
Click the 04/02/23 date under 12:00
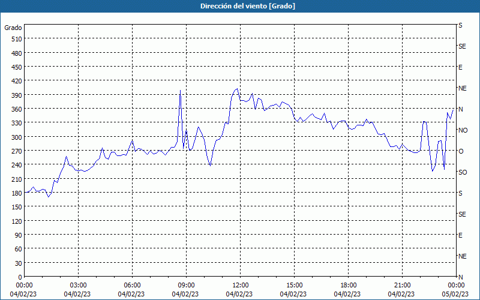pos(239,294)
